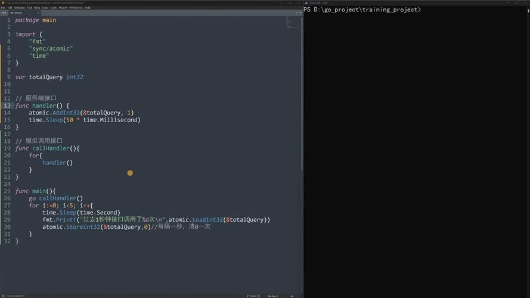Click line number 25 in the gutter
Viewport: 530px width, 298px height.
pos(7,191)
